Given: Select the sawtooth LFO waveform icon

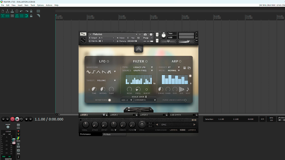Looking at the screenshot, I should click(x=104, y=72).
